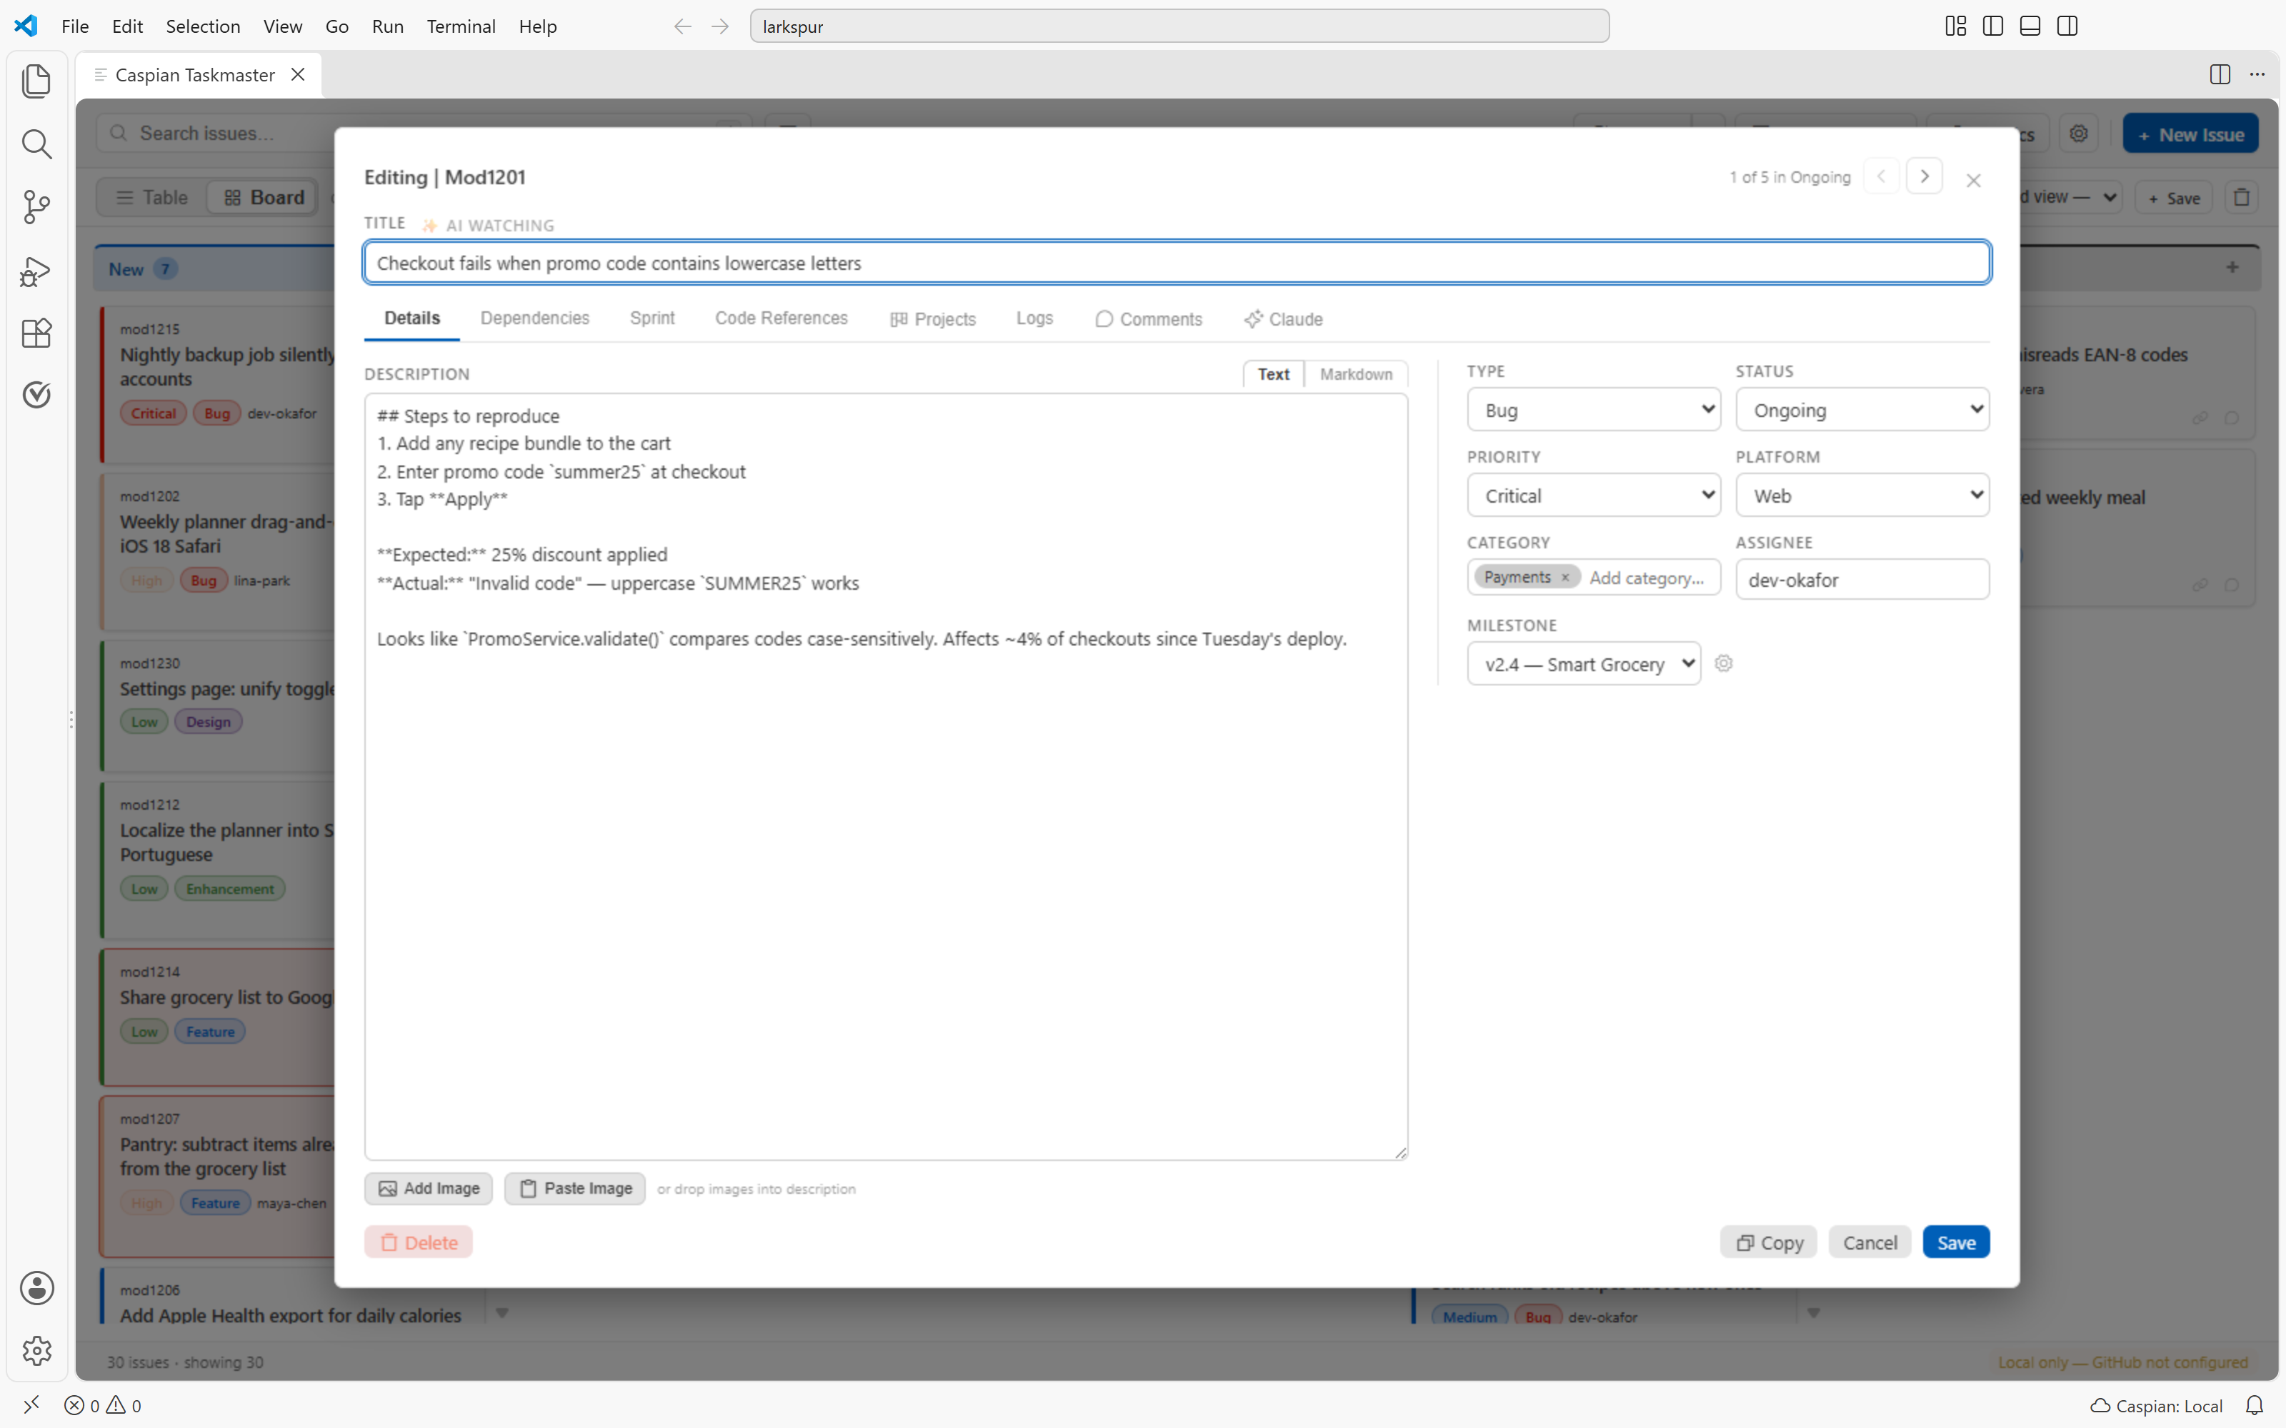Open the Explorer view in activity bar
Viewport: 2286px width, 1428px height.
click(x=36, y=81)
